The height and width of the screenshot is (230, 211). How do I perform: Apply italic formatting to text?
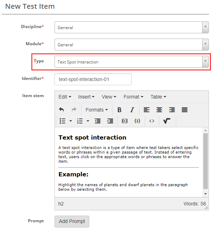132,110
